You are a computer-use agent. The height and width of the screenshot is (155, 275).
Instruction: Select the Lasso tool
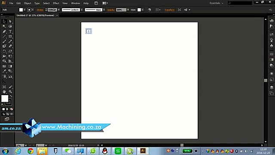pyautogui.click(x=10, y=26)
